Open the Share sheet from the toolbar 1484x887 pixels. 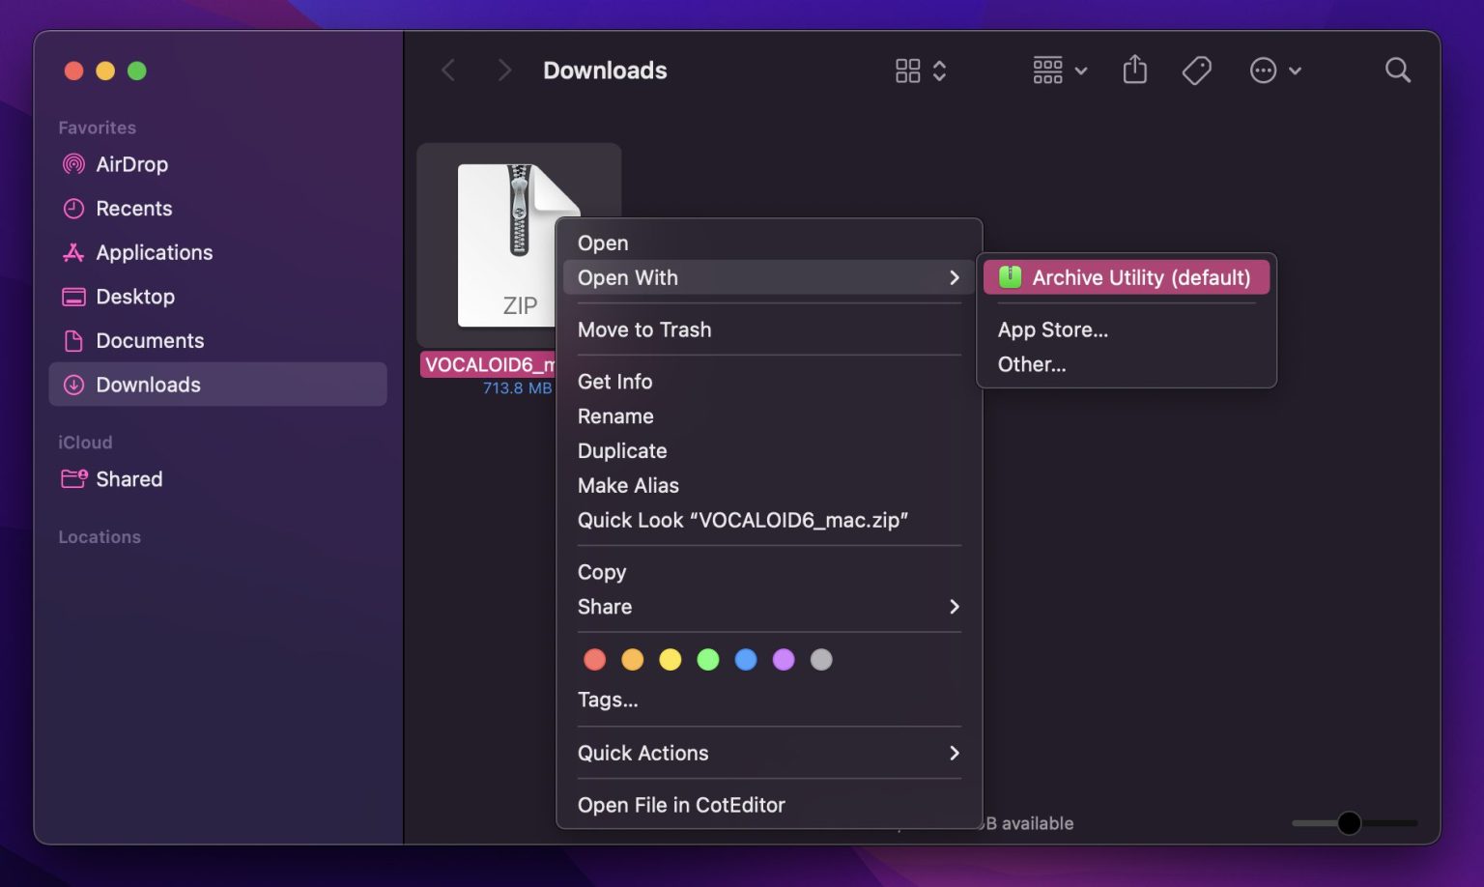(1134, 70)
